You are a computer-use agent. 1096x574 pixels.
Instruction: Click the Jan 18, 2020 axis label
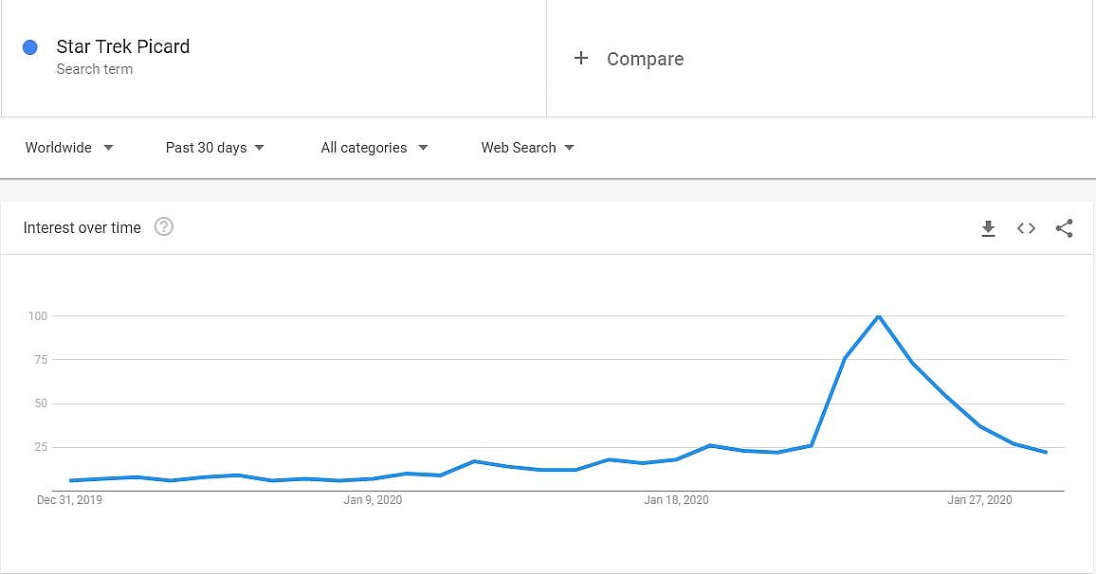pos(676,500)
